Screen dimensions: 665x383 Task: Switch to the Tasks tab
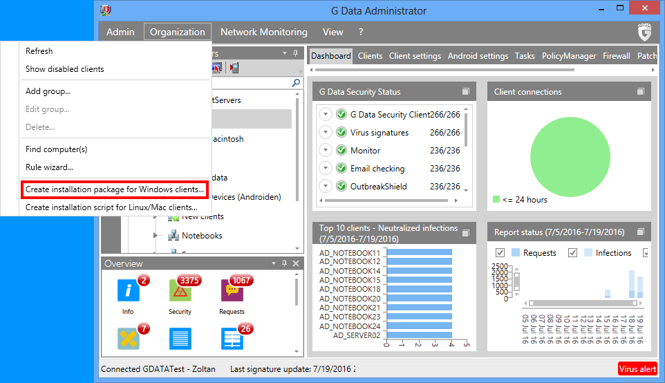(x=525, y=56)
